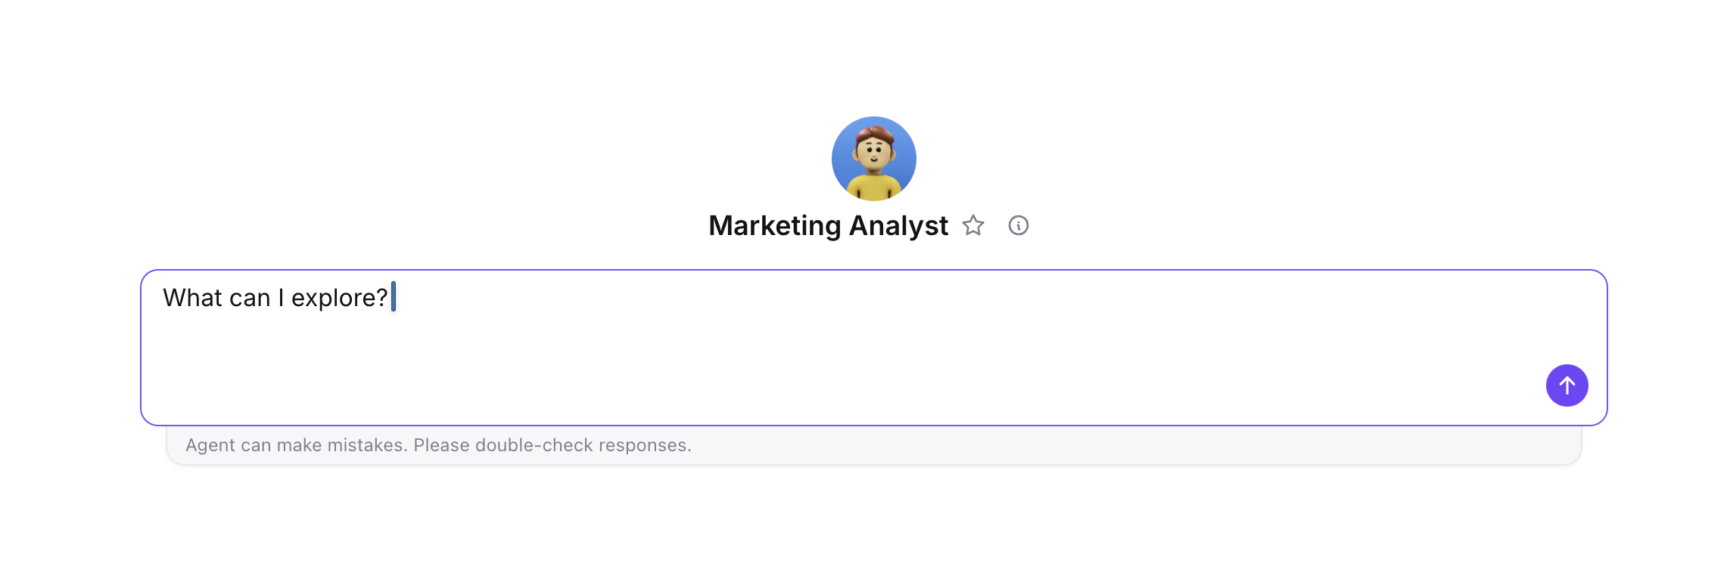The height and width of the screenshot is (582, 1727).
Task: Place cursor in empty area of prompt box
Action: pos(832,363)
